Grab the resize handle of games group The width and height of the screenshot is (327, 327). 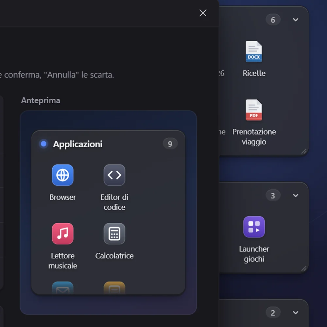coord(304,268)
